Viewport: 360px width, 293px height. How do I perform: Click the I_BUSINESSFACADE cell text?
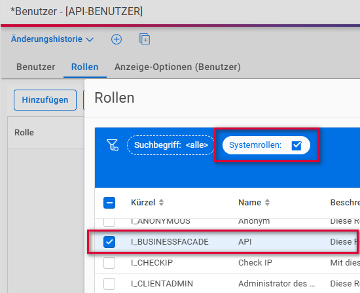(x=170, y=242)
